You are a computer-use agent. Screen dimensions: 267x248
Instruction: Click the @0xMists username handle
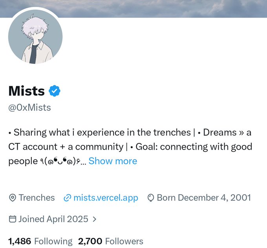pos(29,107)
